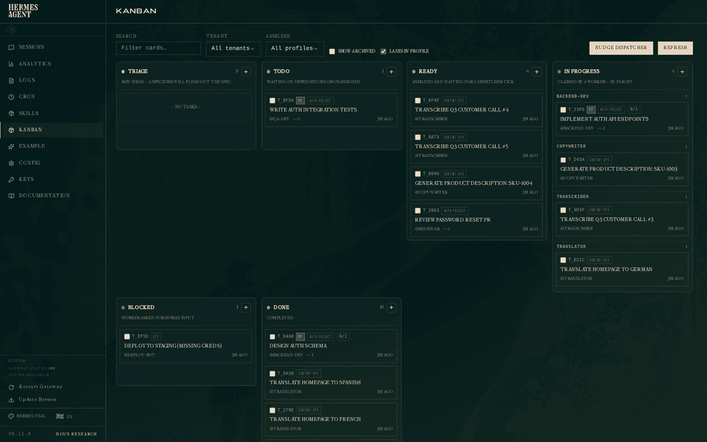The width and height of the screenshot is (707, 442).
Task: Go to Analytics in the sidebar
Action: tap(52, 64)
